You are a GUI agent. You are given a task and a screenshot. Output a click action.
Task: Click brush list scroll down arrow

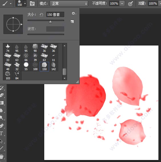[x=65, y=78]
